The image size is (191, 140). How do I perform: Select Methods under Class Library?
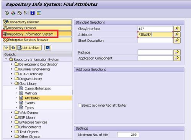coord(31,93)
